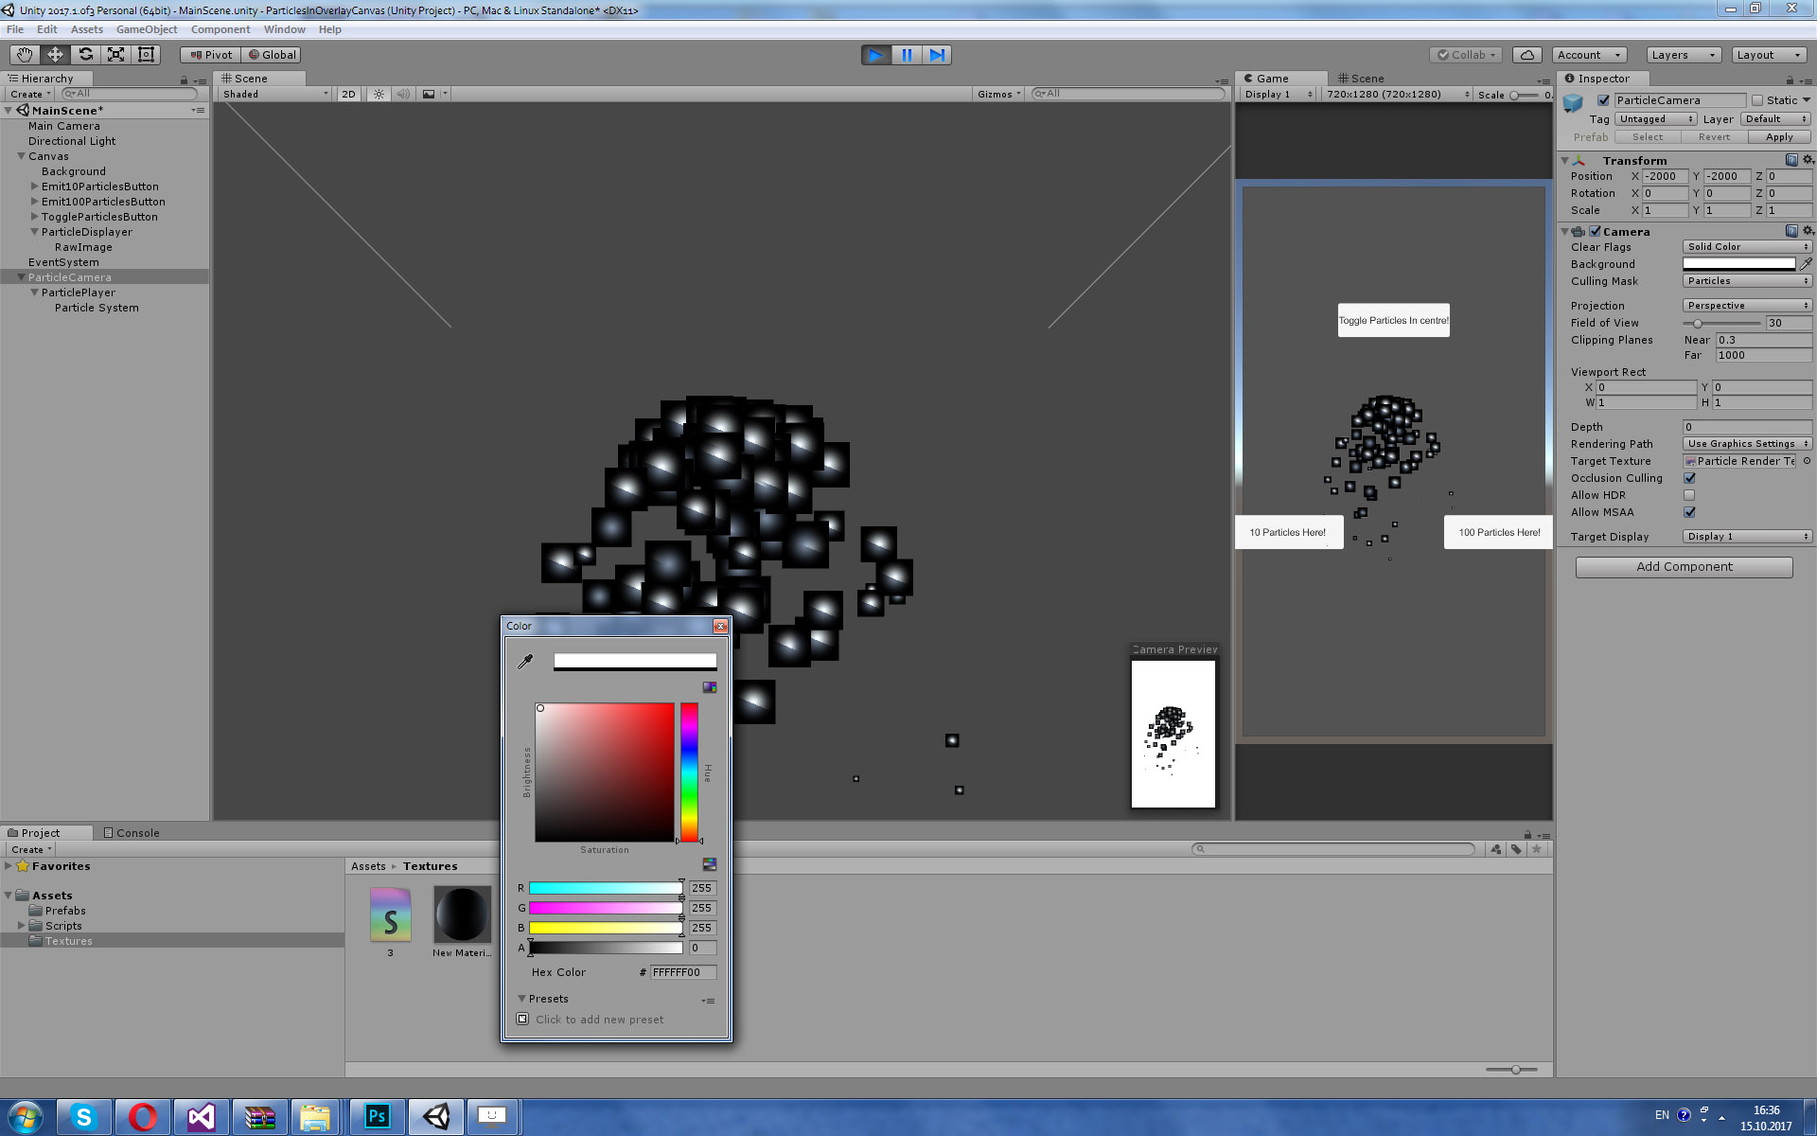Open Skype from taskbar
This screenshot has height=1136, width=1817.
point(84,1117)
